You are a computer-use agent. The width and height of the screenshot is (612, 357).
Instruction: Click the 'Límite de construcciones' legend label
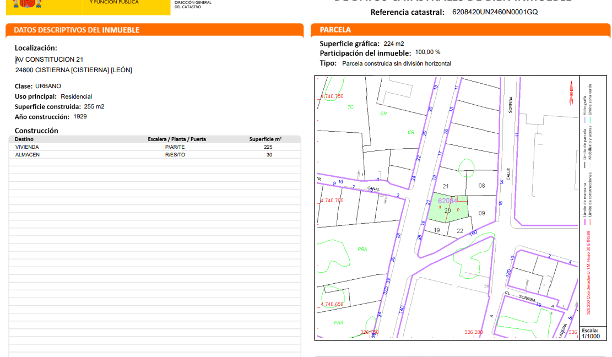590,194
